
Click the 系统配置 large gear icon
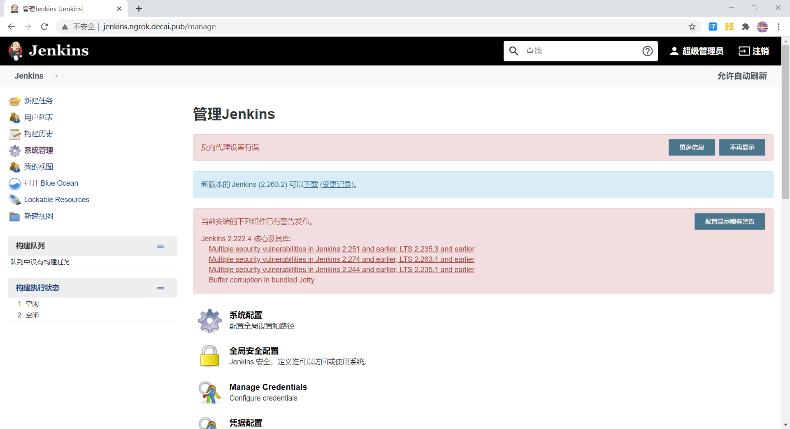pyautogui.click(x=210, y=321)
